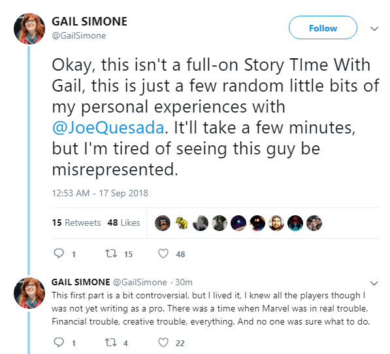Open the @JoeQuesada mention link

(x=108, y=128)
